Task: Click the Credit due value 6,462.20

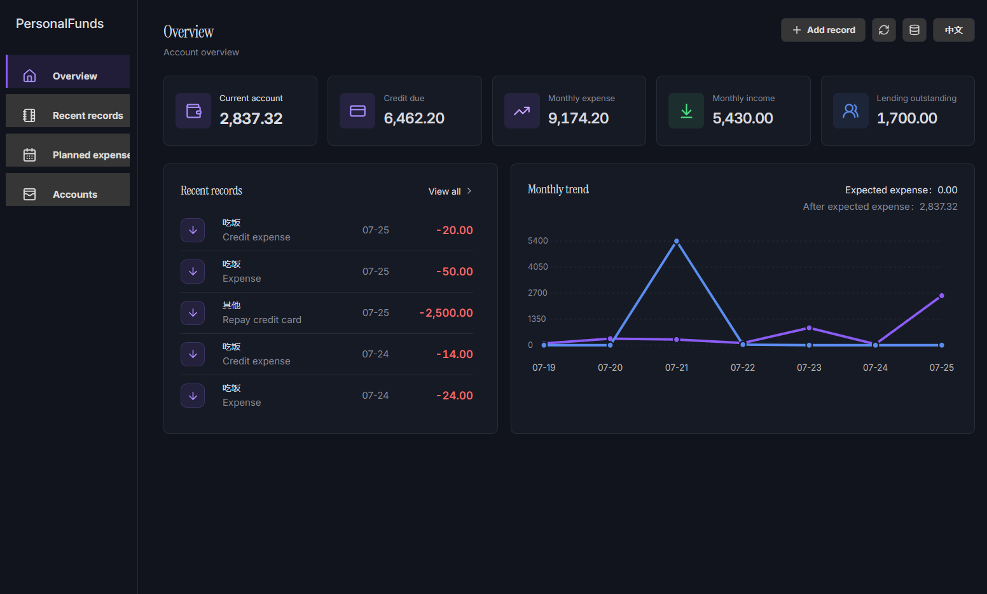Action: pos(414,118)
